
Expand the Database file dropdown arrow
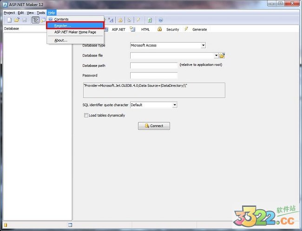[x=216, y=56]
